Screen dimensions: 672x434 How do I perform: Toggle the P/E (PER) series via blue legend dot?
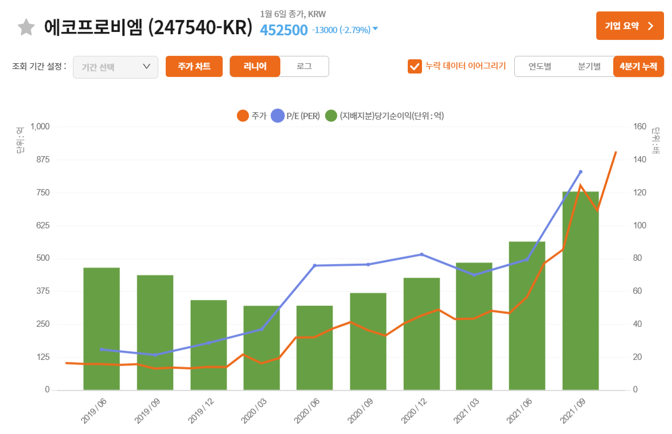(278, 116)
